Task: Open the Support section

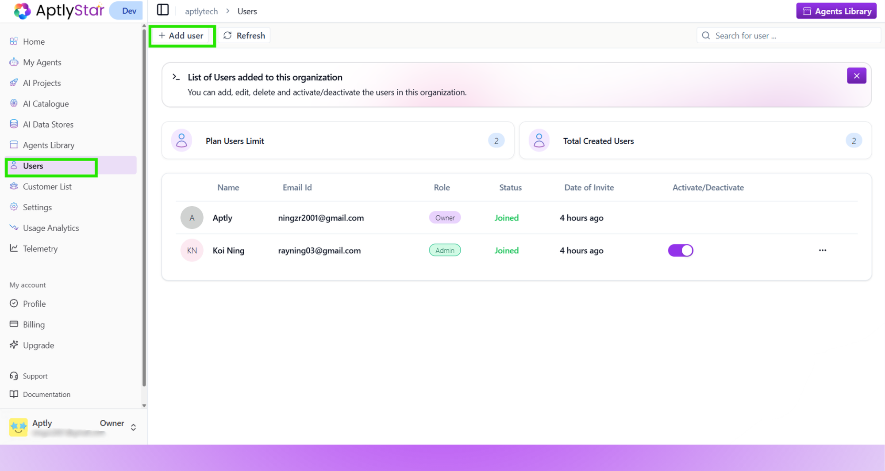Action: (35, 376)
